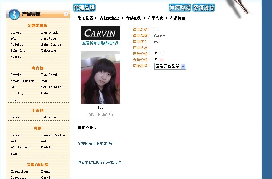Select Heritage under 电吉他

point(18,93)
